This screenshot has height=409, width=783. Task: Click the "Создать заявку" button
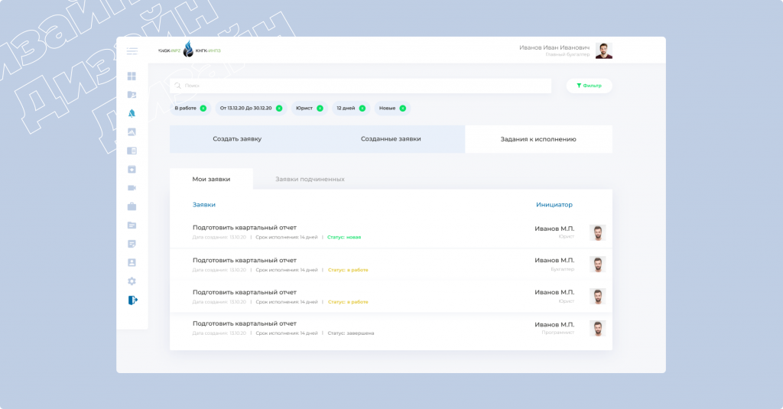237,139
